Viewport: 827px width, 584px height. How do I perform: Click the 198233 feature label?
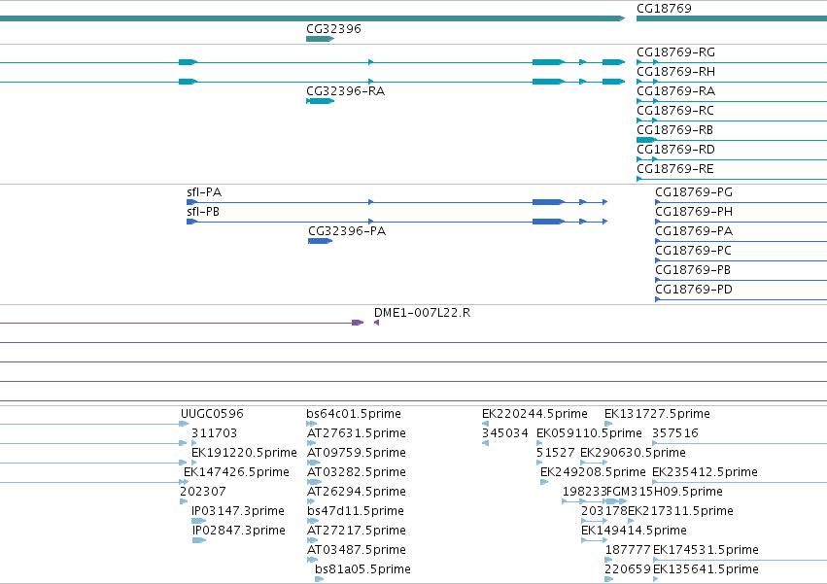click(x=585, y=492)
